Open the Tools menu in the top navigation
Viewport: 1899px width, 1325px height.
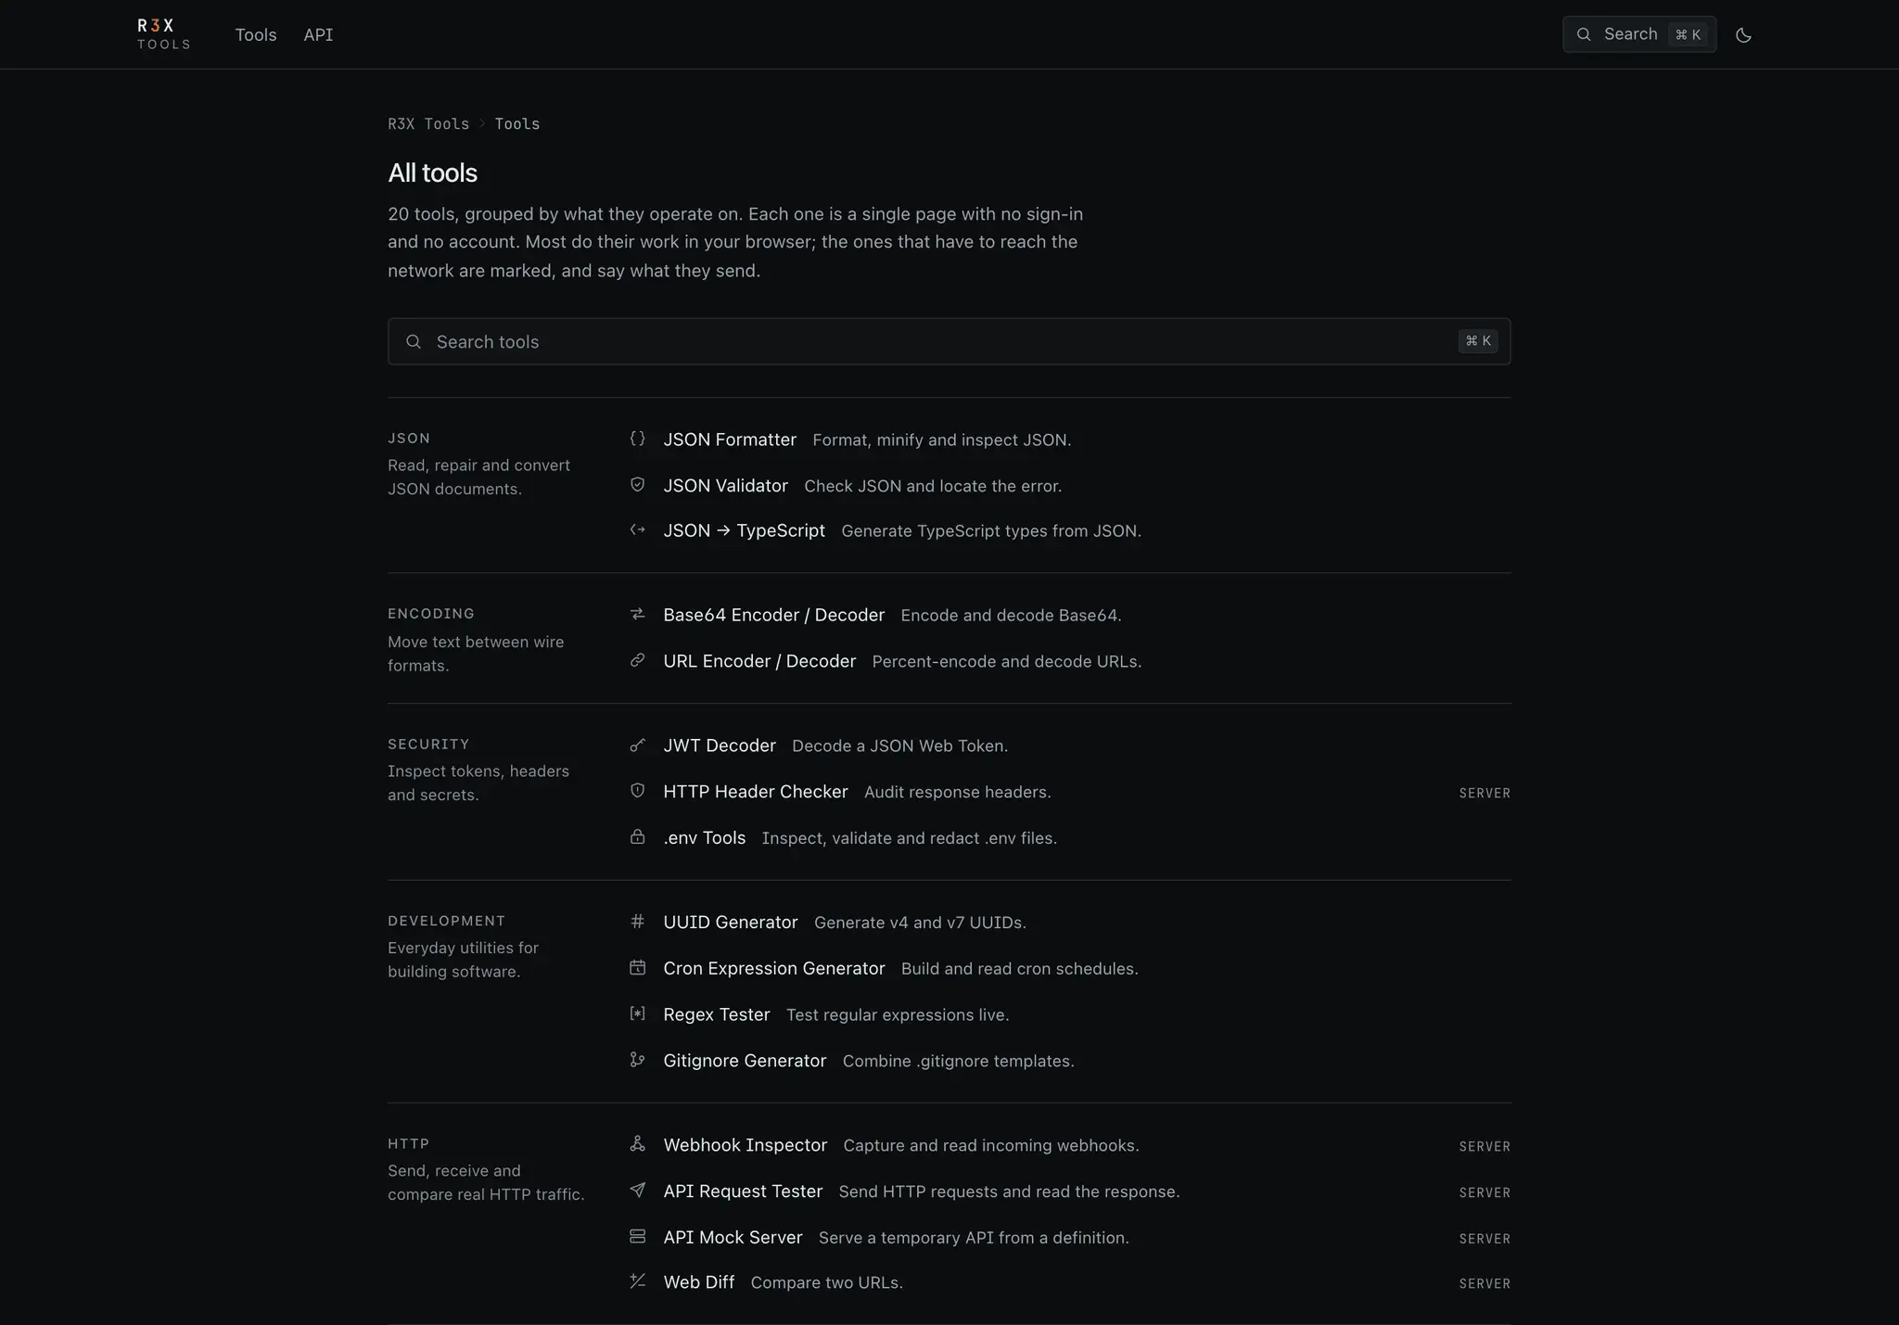(x=256, y=34)
